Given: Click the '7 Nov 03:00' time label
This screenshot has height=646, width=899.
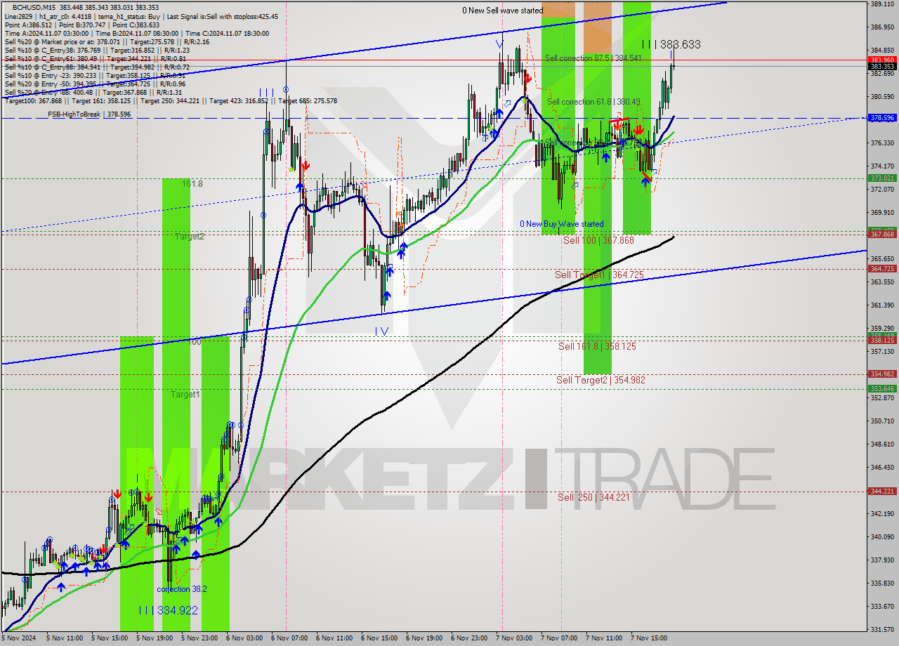Looking at the screenshot, I should tap(514, 639).
